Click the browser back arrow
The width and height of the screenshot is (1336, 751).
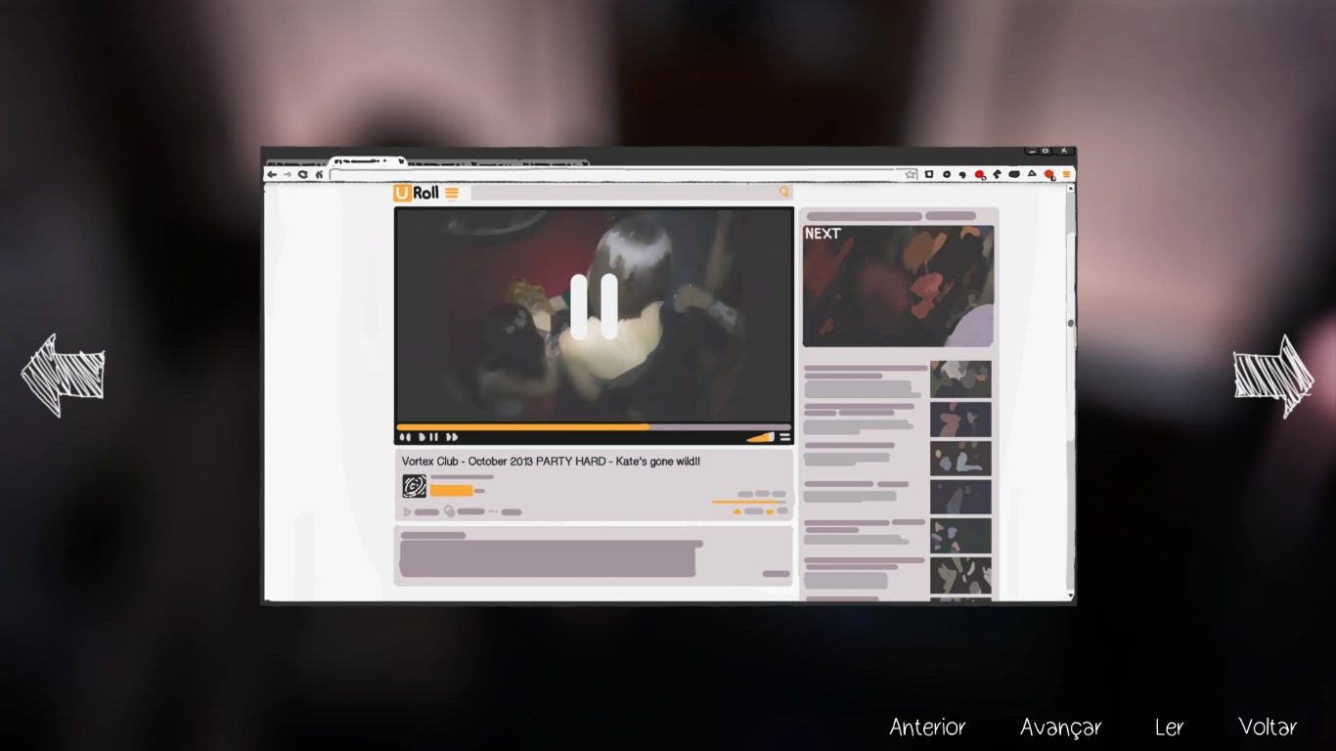pyautogui.click(x=272, y=174)
